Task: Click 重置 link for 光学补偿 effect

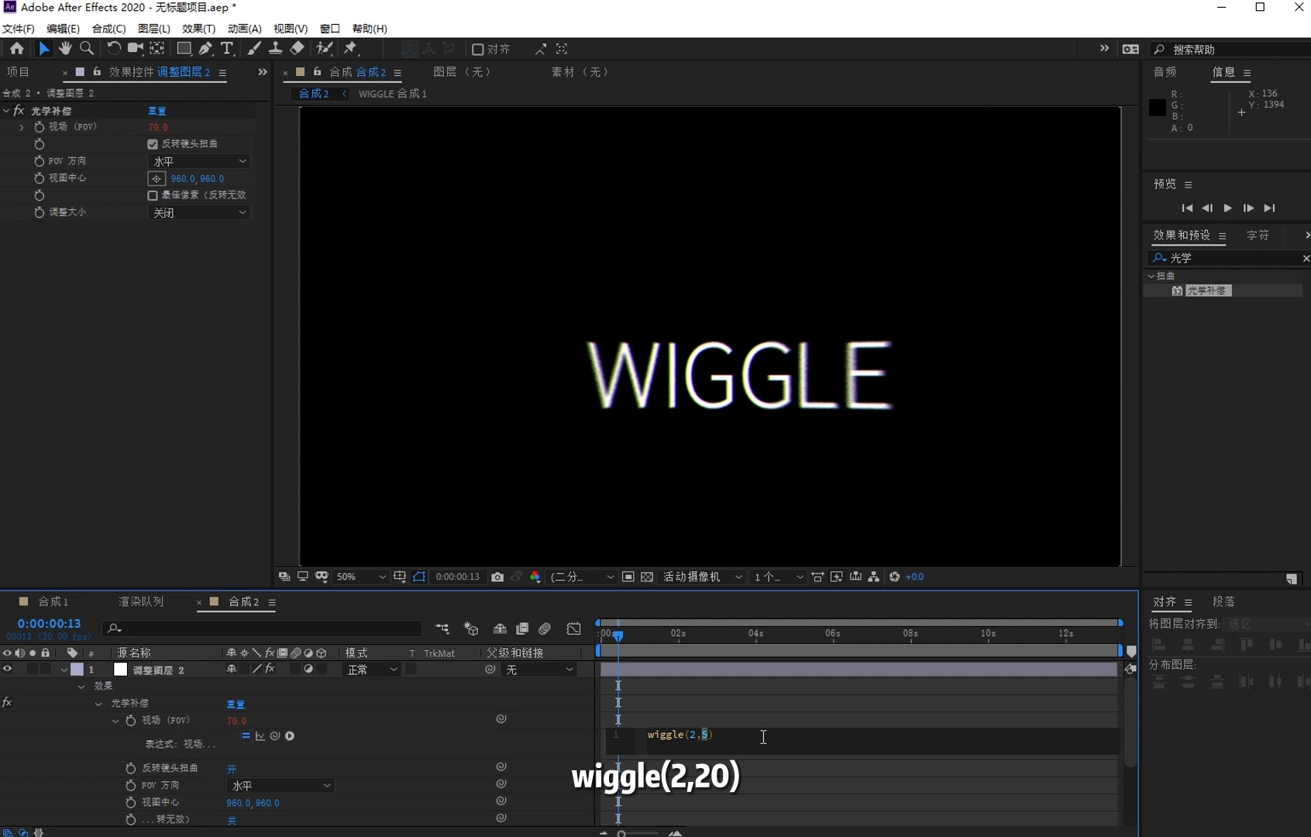Action: click(x=157, y=111)
